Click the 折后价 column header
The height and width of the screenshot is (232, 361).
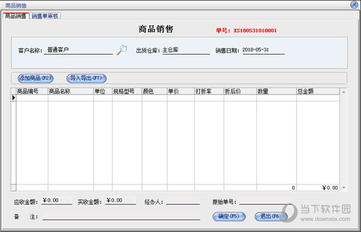pos(240,91)
